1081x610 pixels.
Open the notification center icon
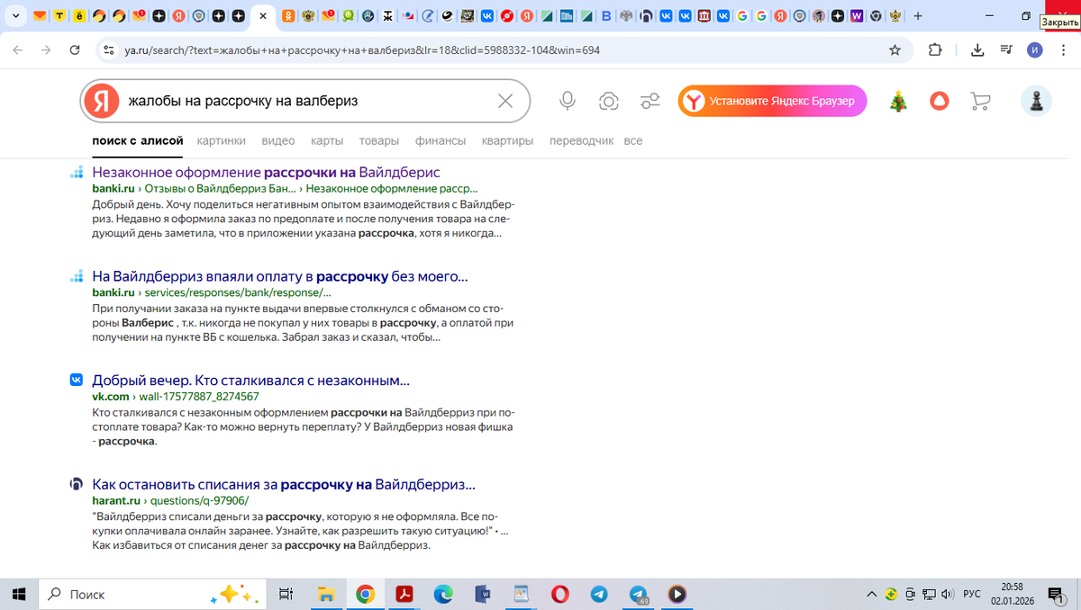point(1058,594)
